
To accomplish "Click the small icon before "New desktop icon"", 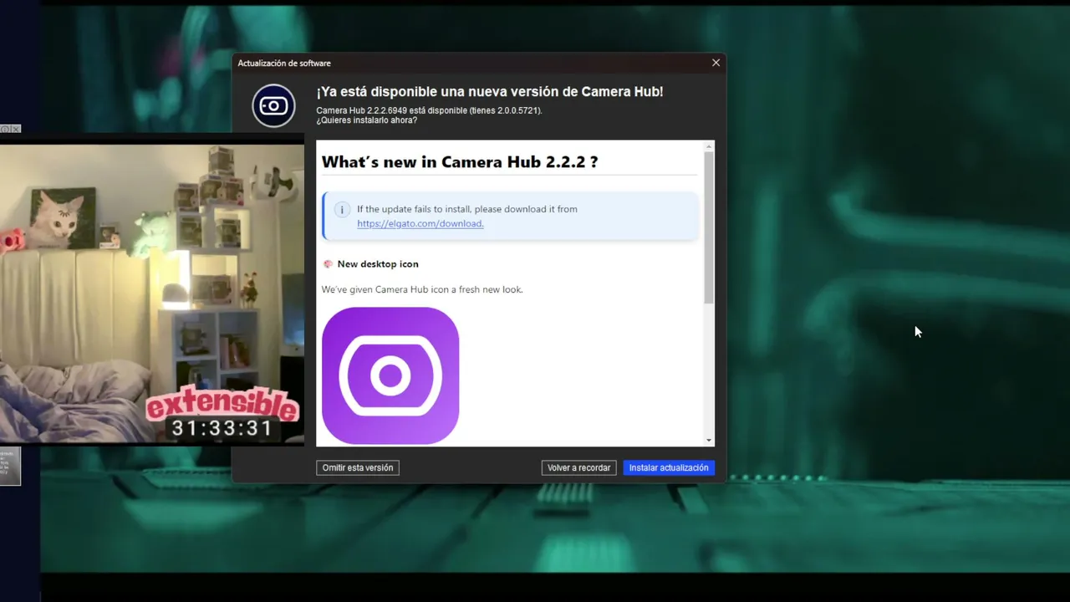I will point(328,264).
